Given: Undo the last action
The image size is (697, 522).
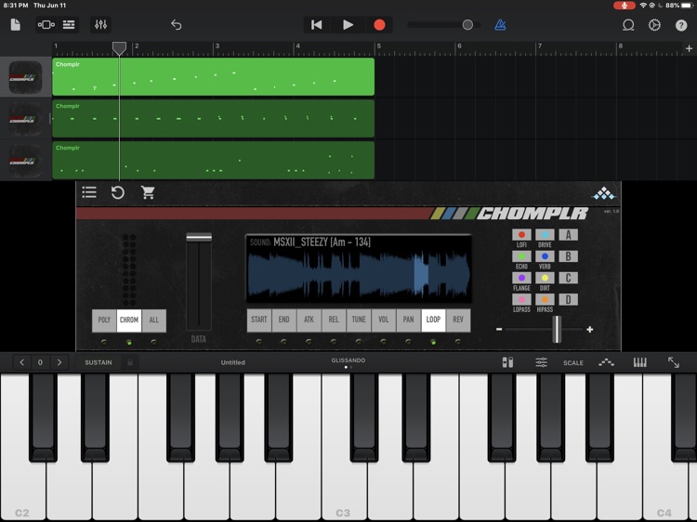Looking at the screenshot, I should [176, 25].
